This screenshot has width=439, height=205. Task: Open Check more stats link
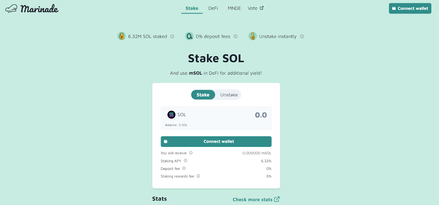256,200
